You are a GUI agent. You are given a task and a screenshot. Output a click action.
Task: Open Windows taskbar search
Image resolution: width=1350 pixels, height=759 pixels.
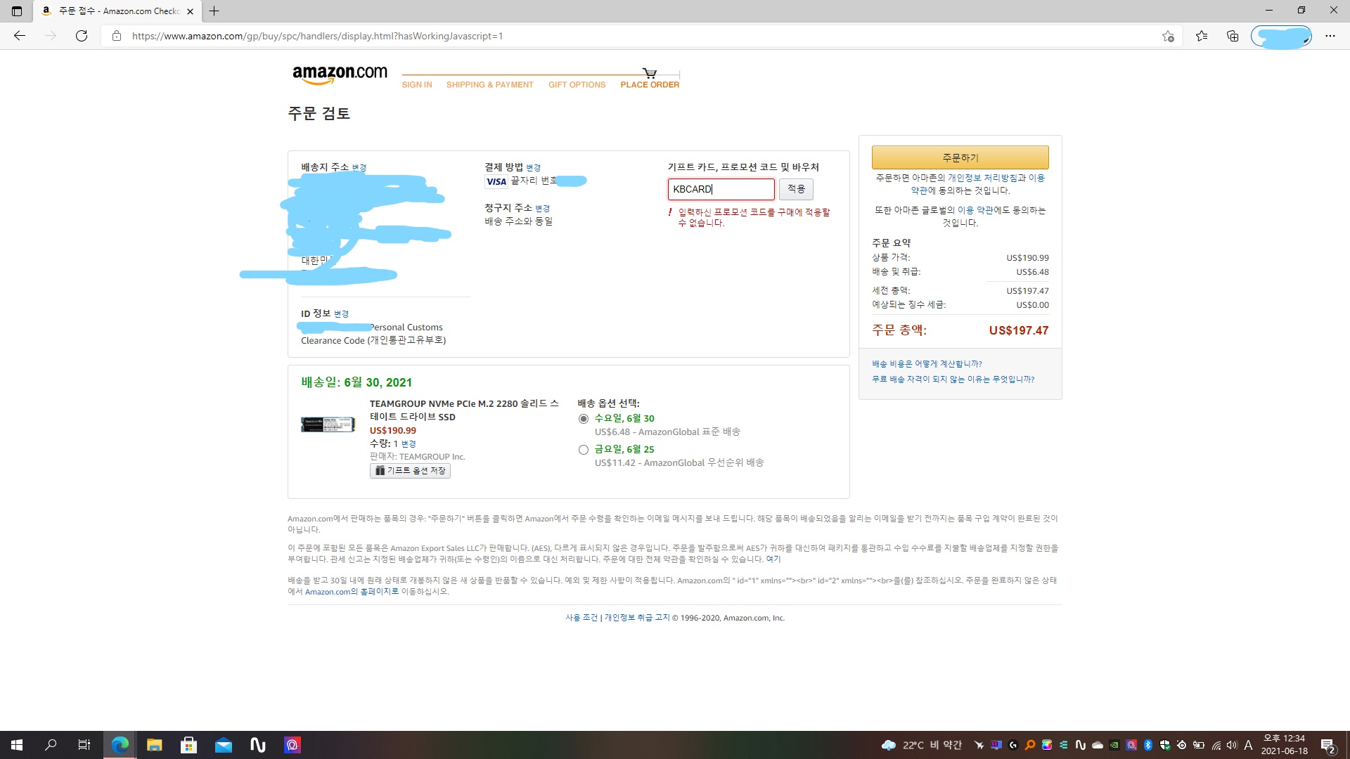pos(51,745)
